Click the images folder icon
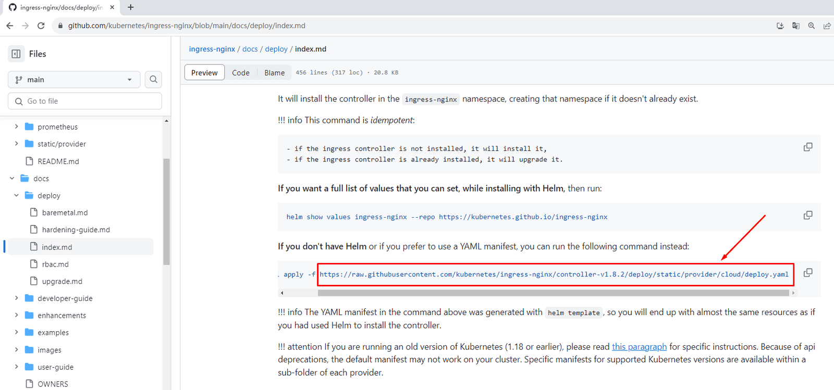Screen dimensions: 834x390 (29, 350)
